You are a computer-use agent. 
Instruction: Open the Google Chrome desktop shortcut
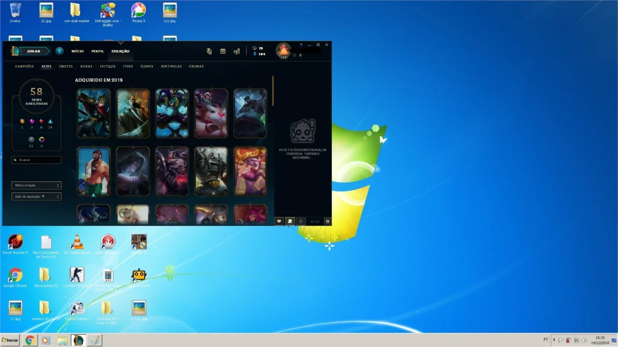(15, 277)
